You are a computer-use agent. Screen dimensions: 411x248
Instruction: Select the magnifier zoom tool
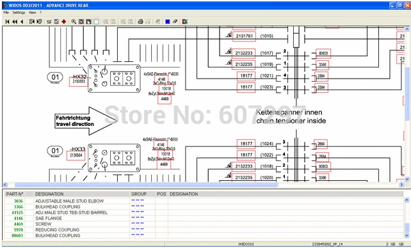[74, 22]
